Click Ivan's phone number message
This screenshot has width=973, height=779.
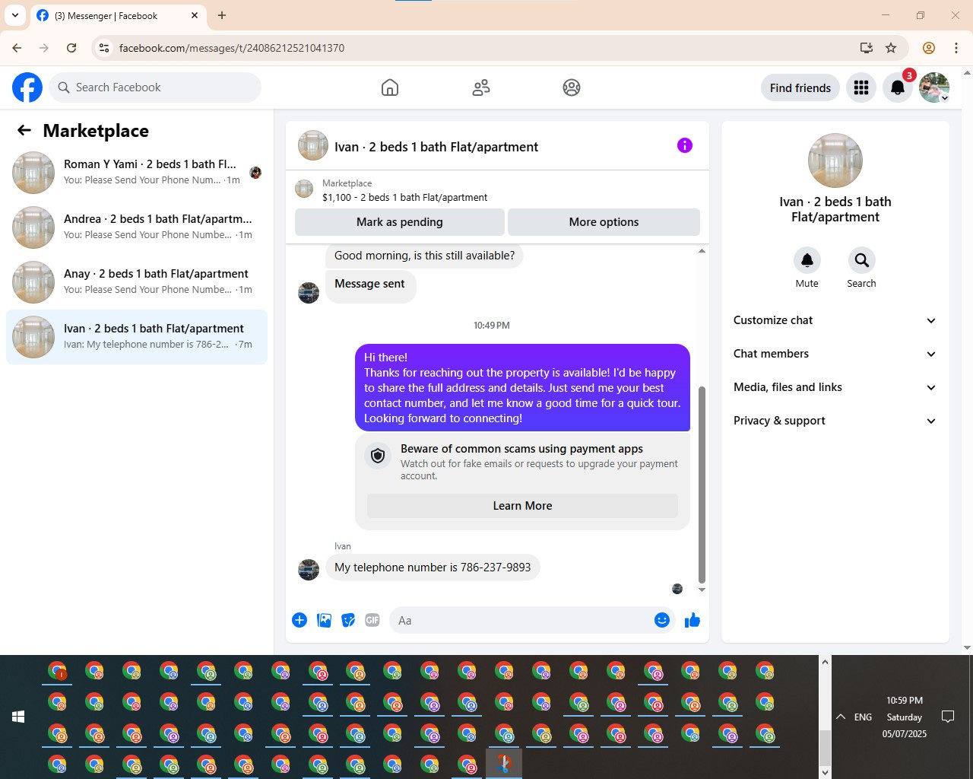point(433,568)
